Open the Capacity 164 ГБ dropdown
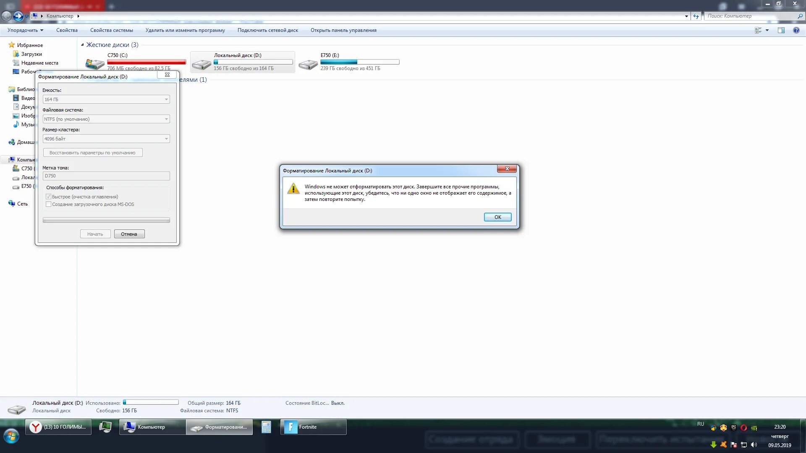 (106, 99)
